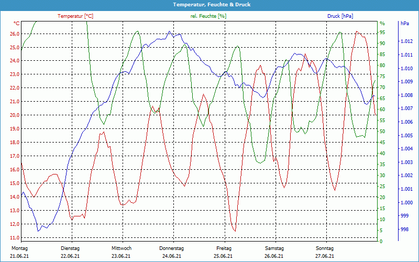The height and width of the screenshot is (262, 419).
Task: Click the 23,0 temperature axis value
Action: coord(15,74)
